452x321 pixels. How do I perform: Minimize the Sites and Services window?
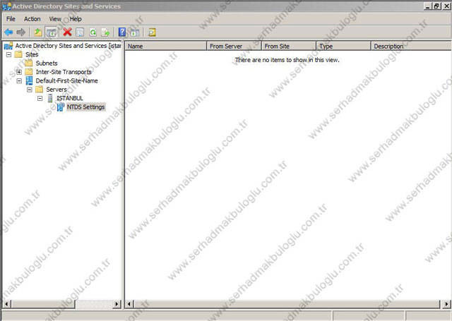(x=428, y=6)
